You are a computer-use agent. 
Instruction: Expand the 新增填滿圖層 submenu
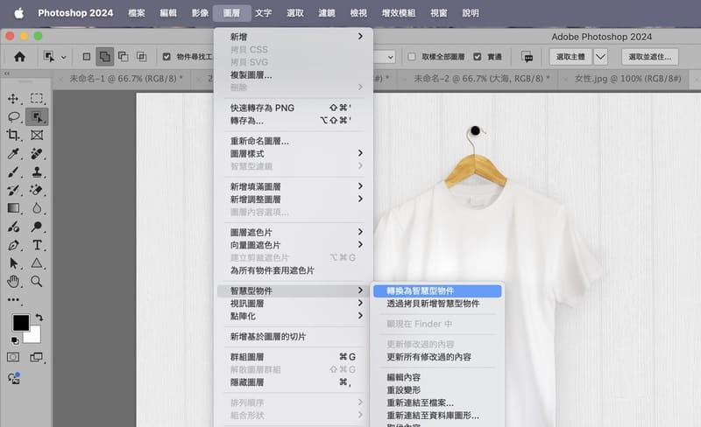[x=295, y=186]
